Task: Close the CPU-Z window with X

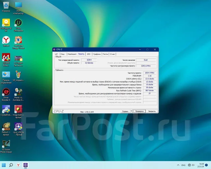Action: tap(155, 50)
